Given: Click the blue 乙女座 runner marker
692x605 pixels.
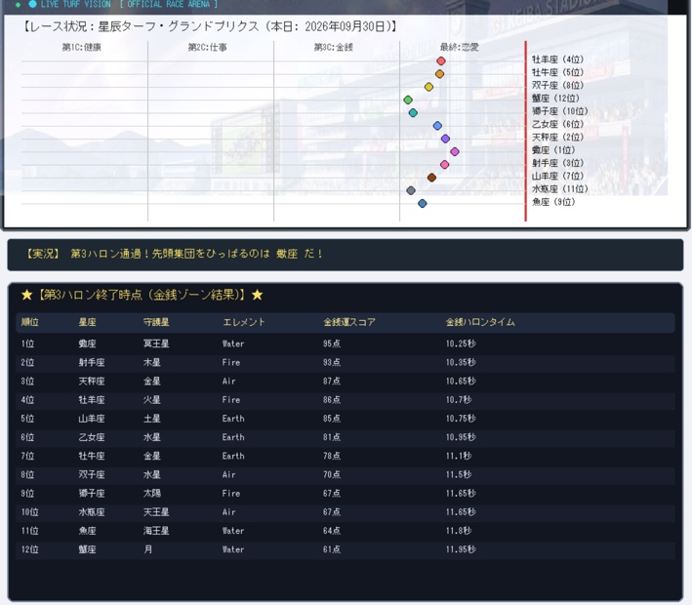Looking at the screenshot, I should point(437,126).
